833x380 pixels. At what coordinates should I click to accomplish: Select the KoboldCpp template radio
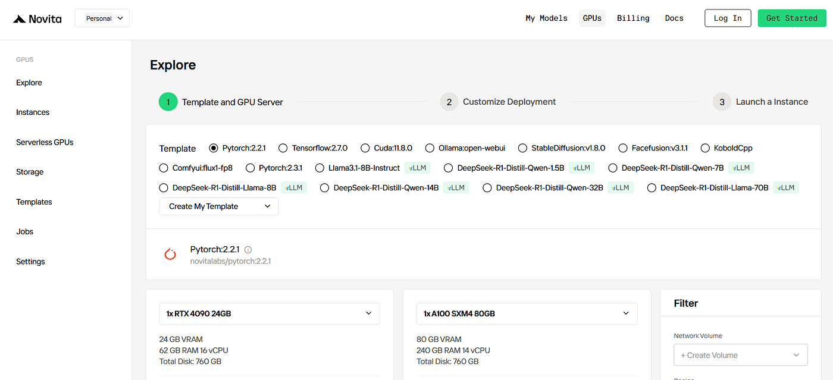705,148
